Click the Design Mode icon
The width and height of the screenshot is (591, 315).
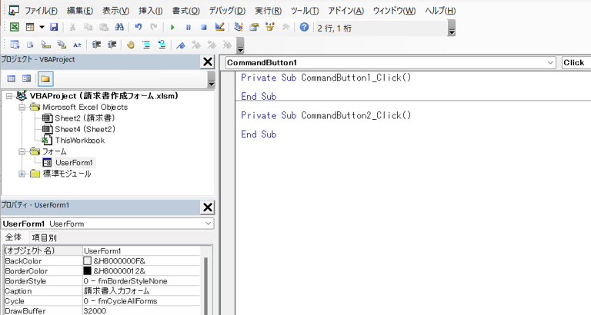click(x=220, y=27)
